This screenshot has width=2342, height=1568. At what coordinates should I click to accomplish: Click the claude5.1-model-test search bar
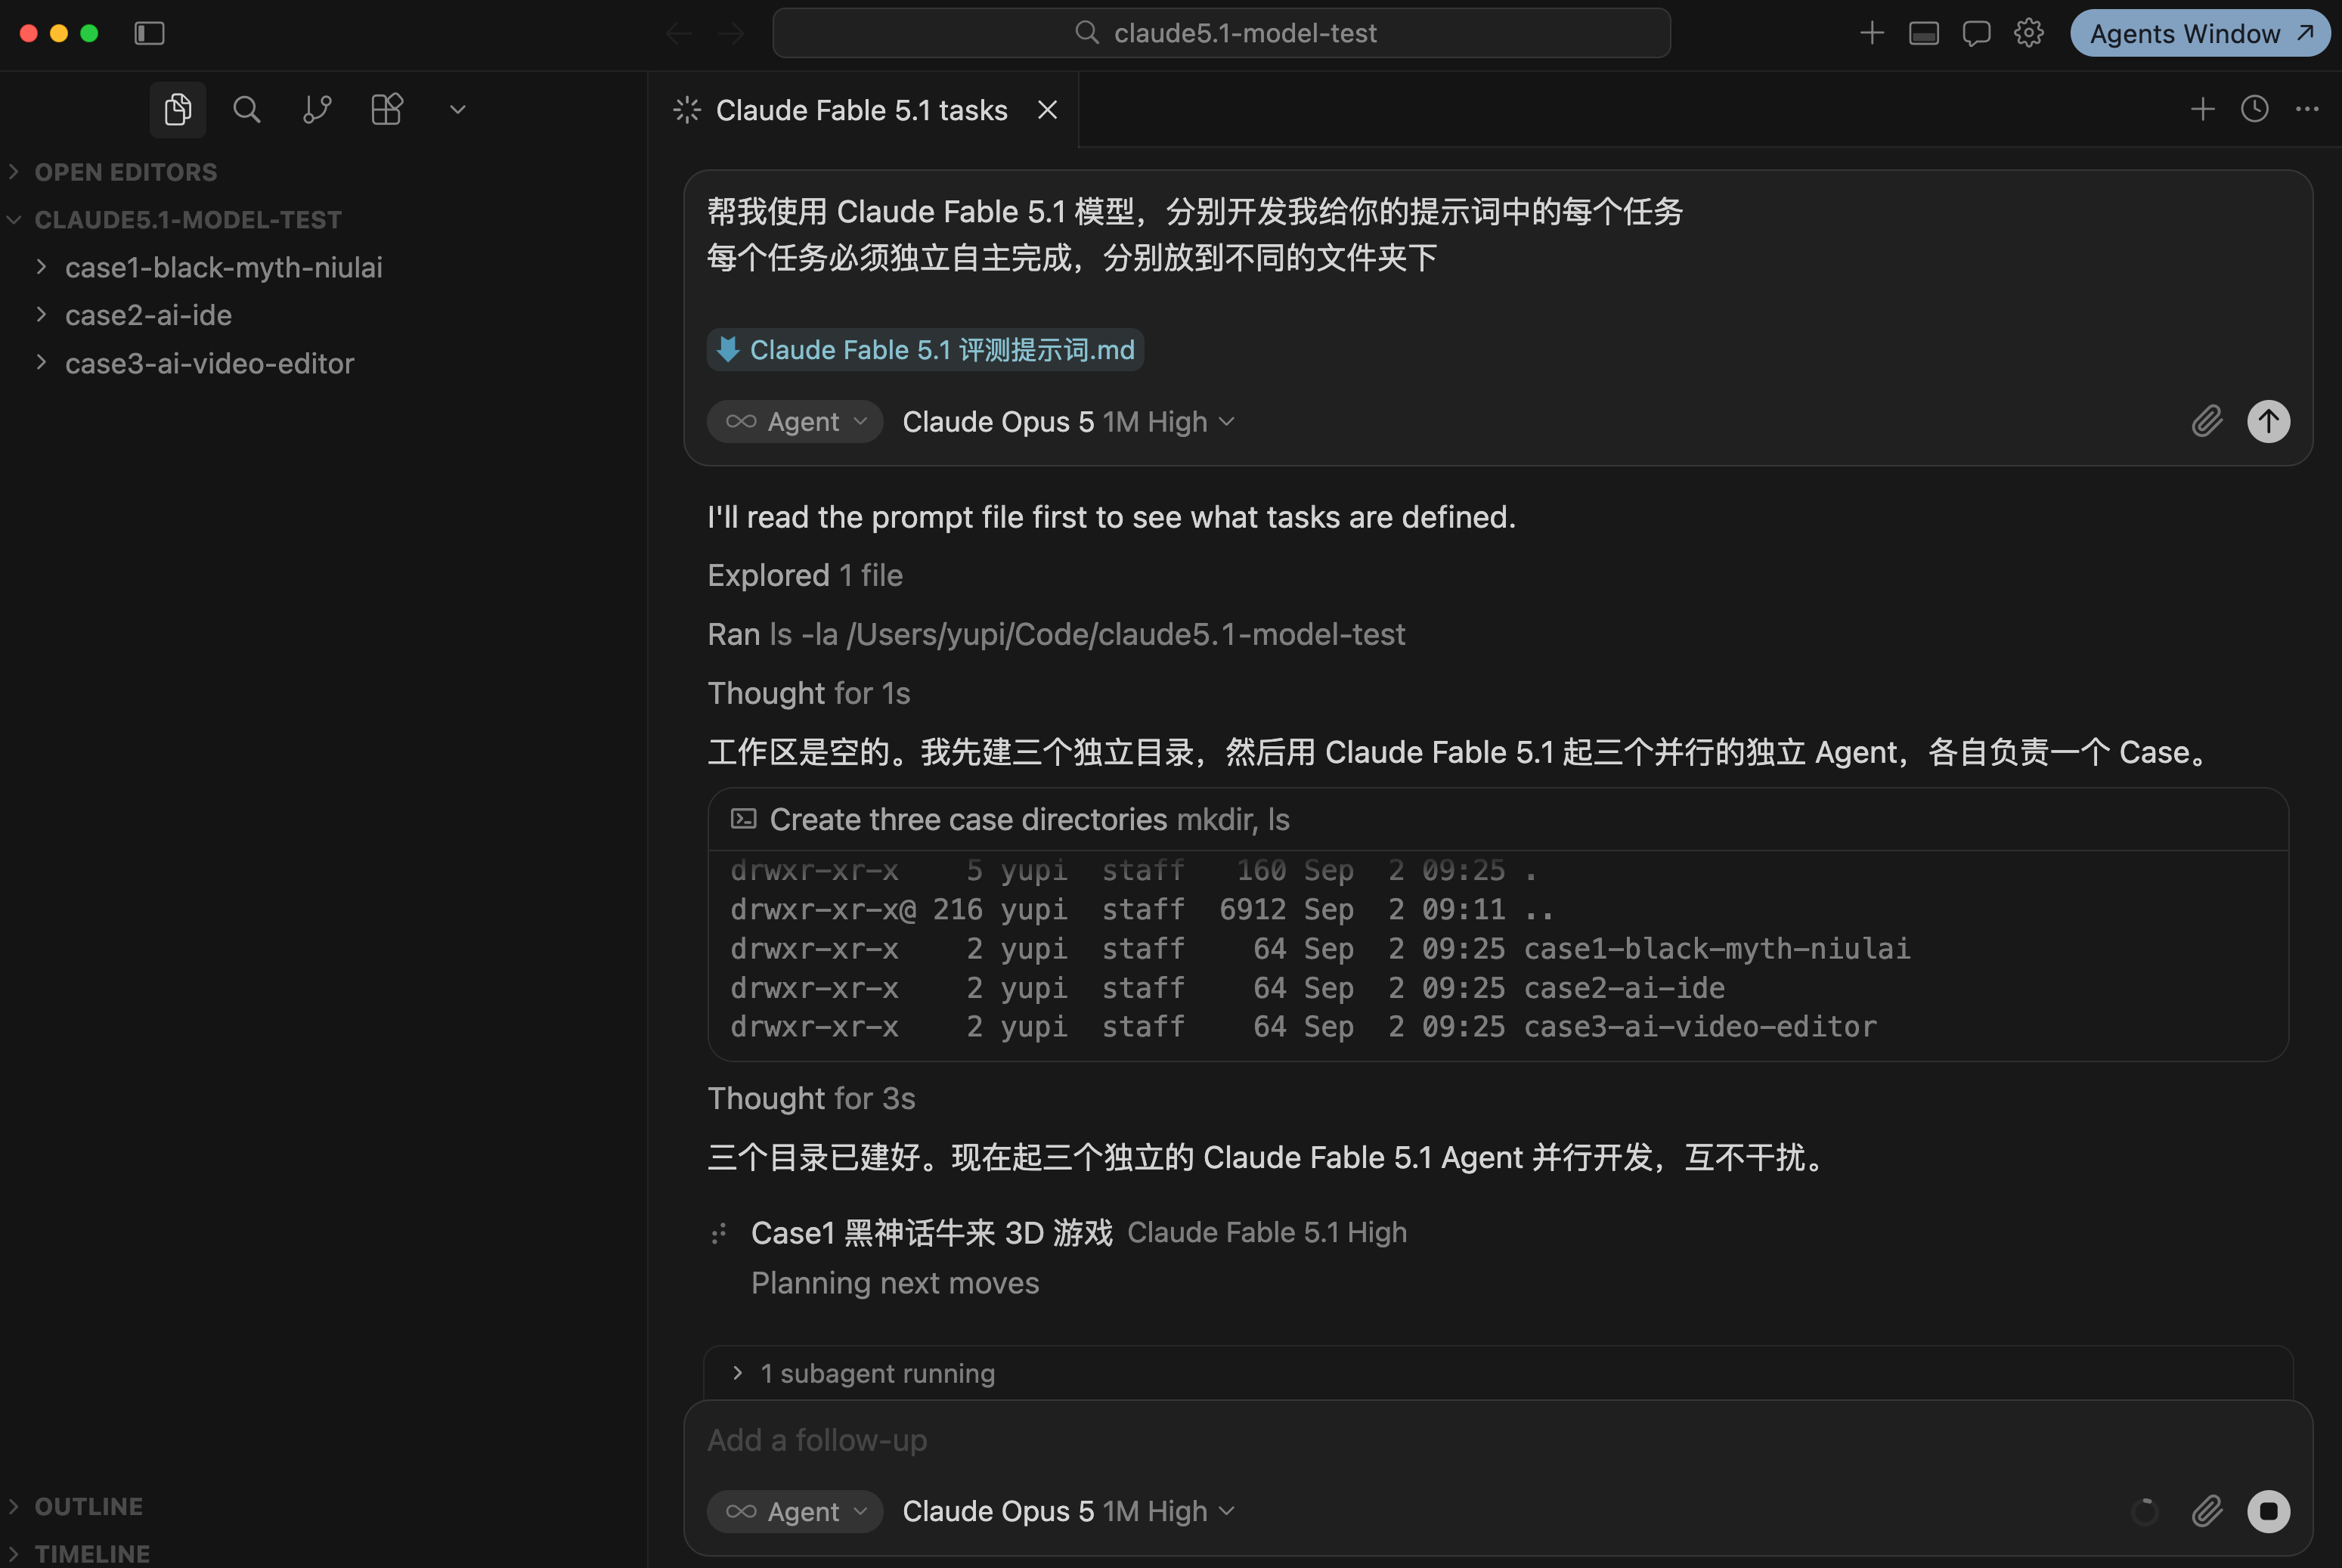pos(1221,33)
